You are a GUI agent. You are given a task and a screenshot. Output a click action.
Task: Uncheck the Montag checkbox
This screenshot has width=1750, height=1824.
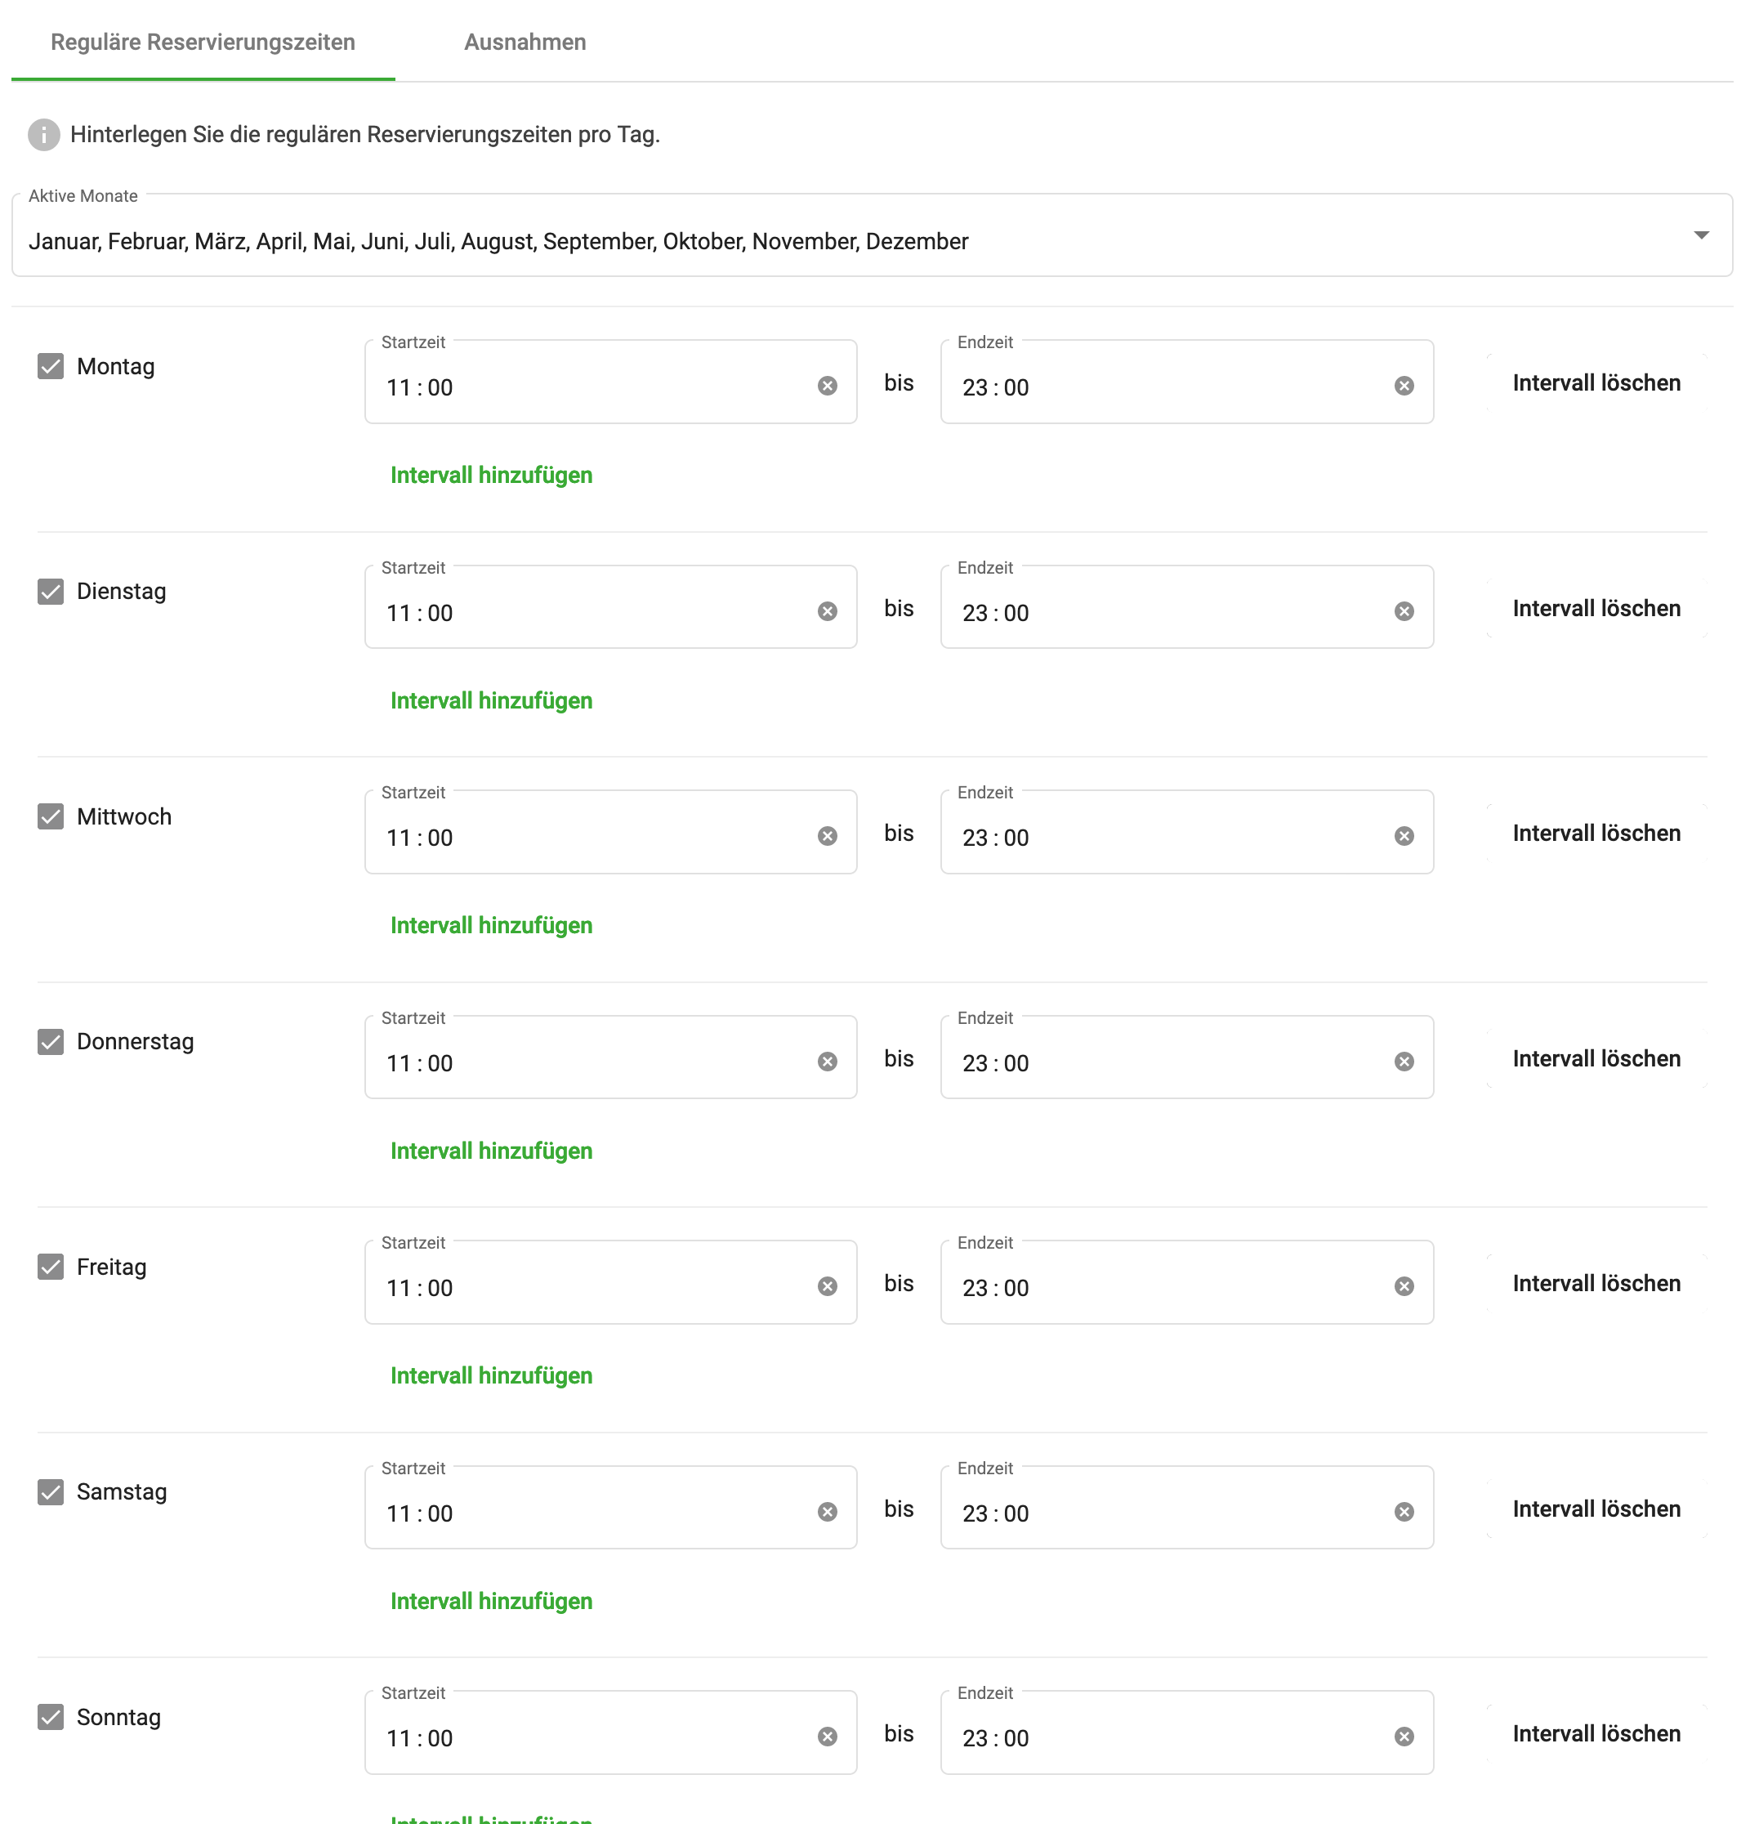point(50,366)
